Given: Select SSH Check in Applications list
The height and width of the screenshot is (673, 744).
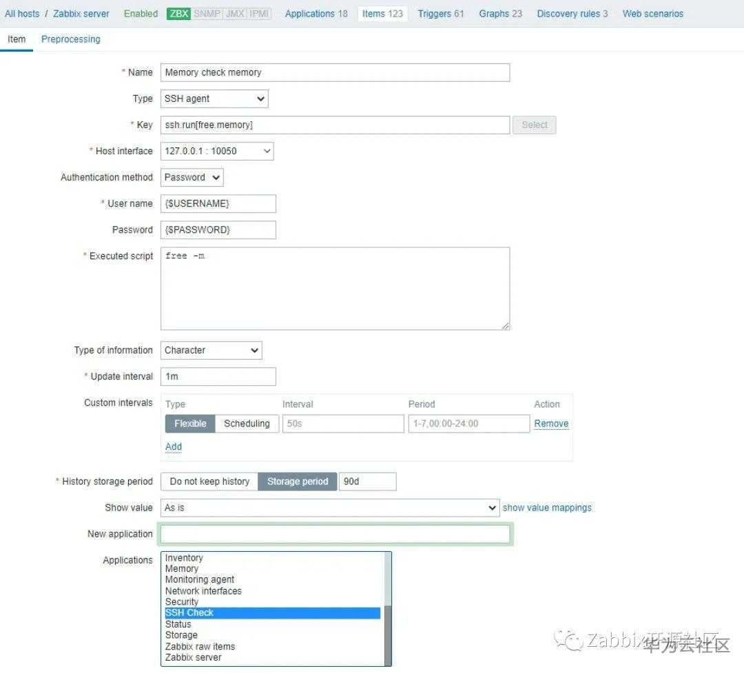Looking at the screenshot, I should coord(272,612).
